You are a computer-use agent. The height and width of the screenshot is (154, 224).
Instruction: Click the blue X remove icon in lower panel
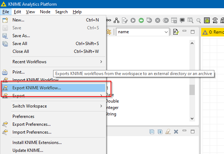pyautogui.click(x=176, y=132)
